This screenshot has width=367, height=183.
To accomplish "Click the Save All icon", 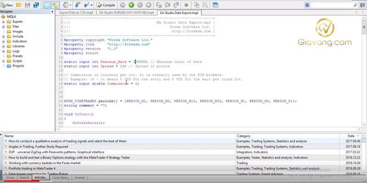I will (36, 5).
